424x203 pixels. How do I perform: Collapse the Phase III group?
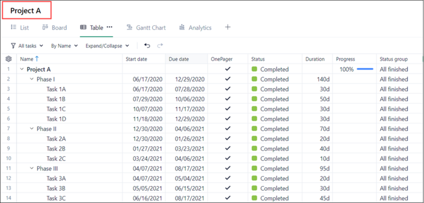32,169
